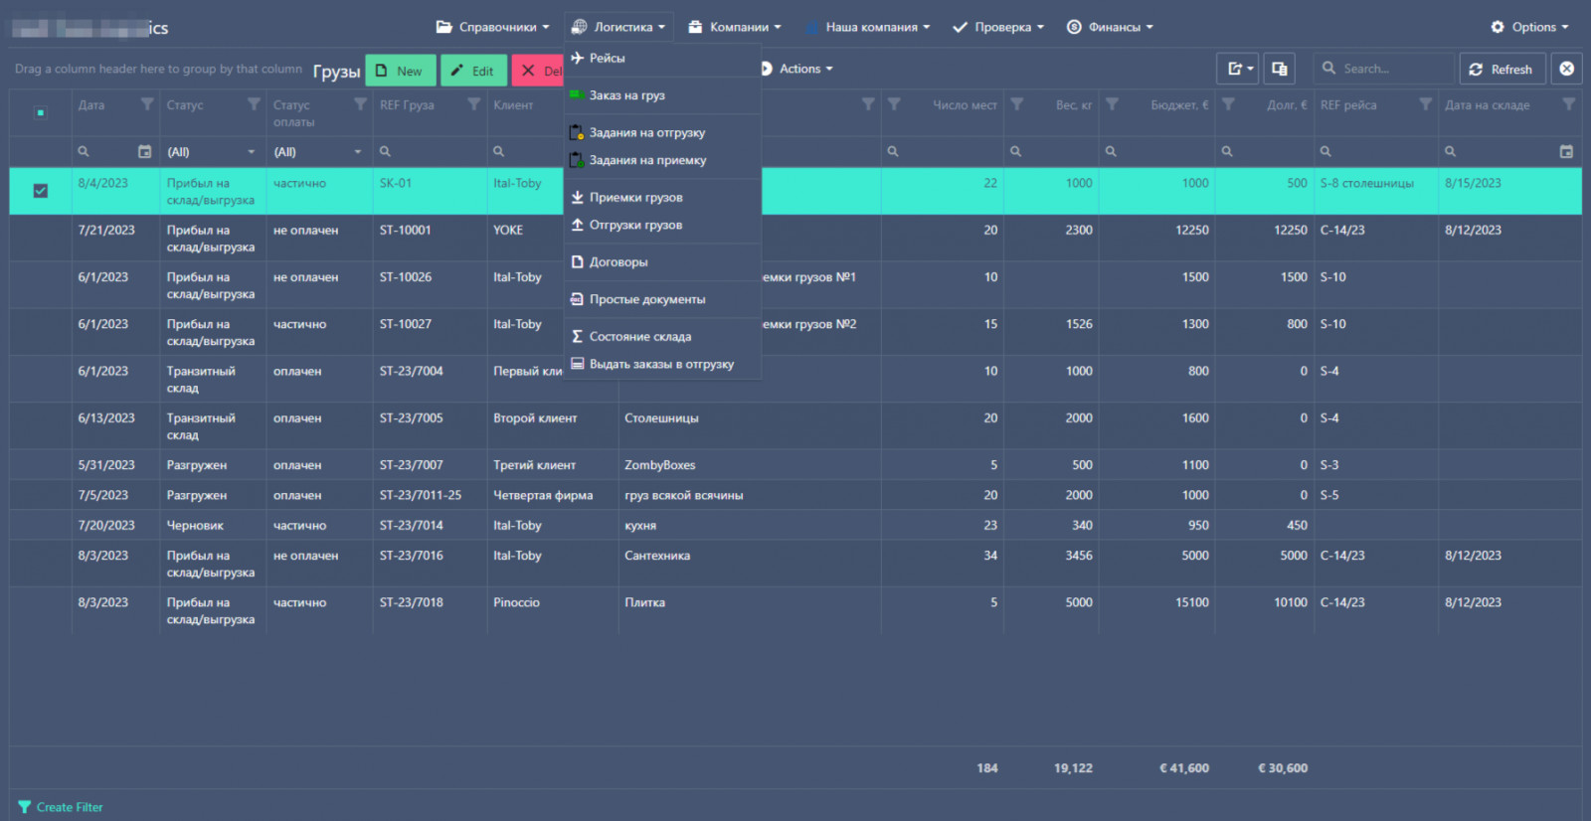This screenshot has height=821, width=1591.
Task: Open the Статус оплаты (All) dropdown
Action: coord(317,152)
